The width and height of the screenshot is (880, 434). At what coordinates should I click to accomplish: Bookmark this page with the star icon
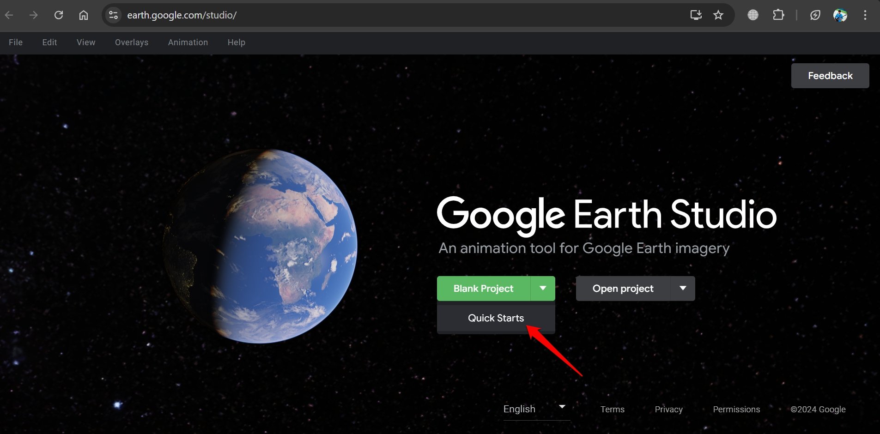coord(718,15)
